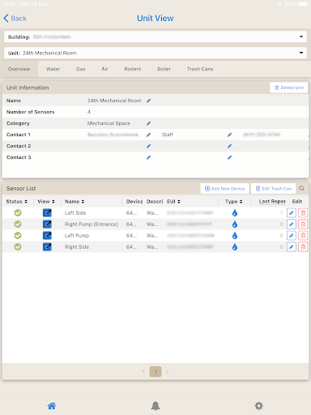This screenshot has height=415, width=311.
Task: Expand the Unit dropdown
Action: click(155, 53)
